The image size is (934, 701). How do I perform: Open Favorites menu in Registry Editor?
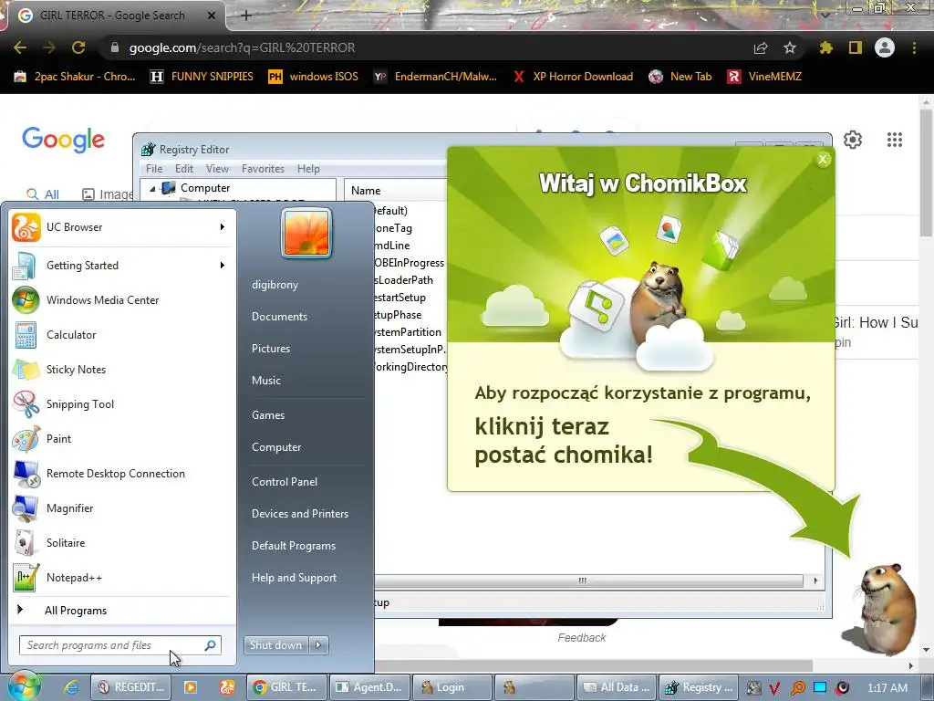point(263,169)
